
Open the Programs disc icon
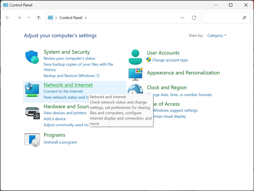pyautogui.click(x=32, y=140)
